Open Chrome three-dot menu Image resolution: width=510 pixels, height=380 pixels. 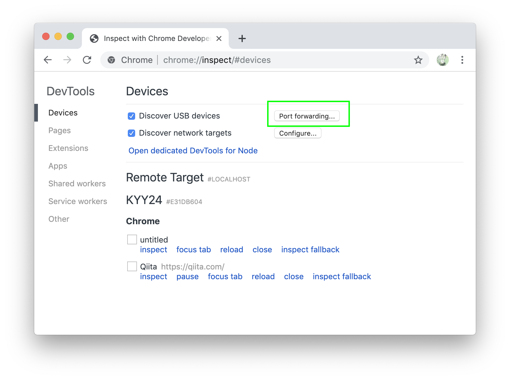pyautogui.click(x=462, y=60)
